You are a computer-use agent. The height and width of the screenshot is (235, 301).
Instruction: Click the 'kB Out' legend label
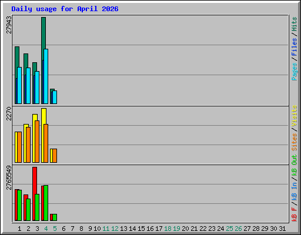(294, 166)
